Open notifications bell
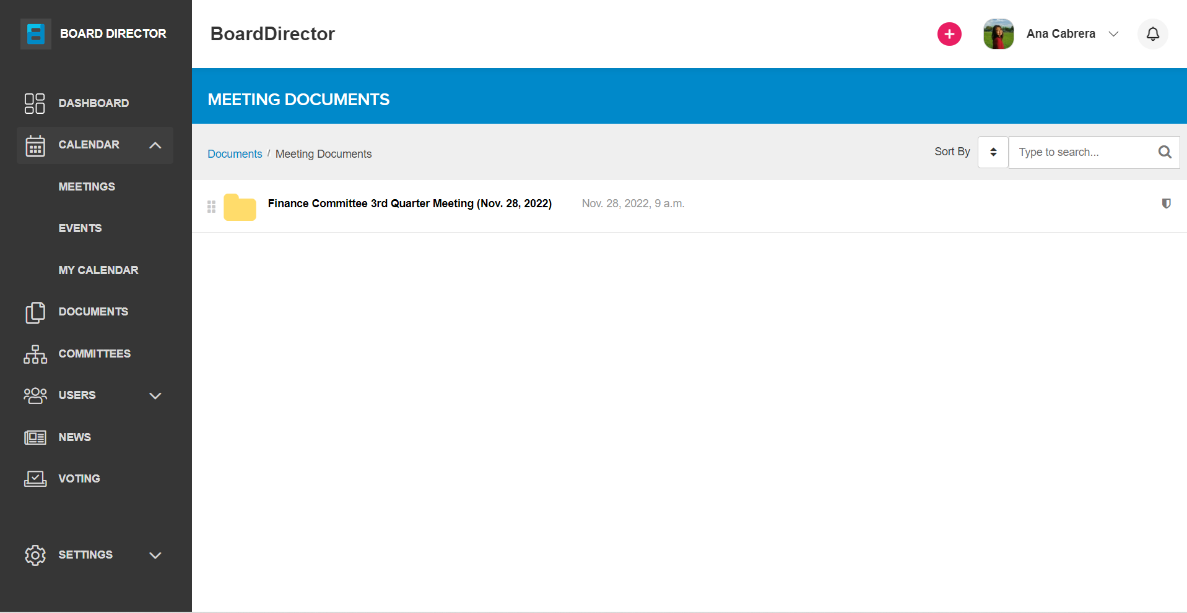 (1152, 34)
